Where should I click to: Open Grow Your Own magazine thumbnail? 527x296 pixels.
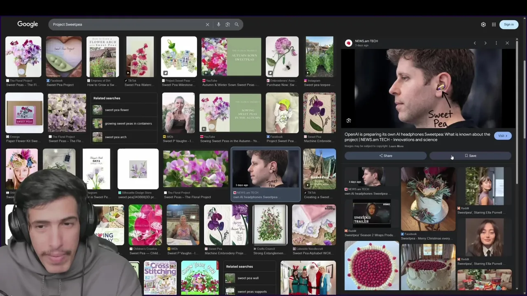200,277
